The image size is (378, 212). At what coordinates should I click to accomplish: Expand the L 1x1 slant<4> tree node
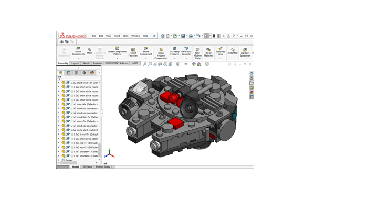coord(59,104)
